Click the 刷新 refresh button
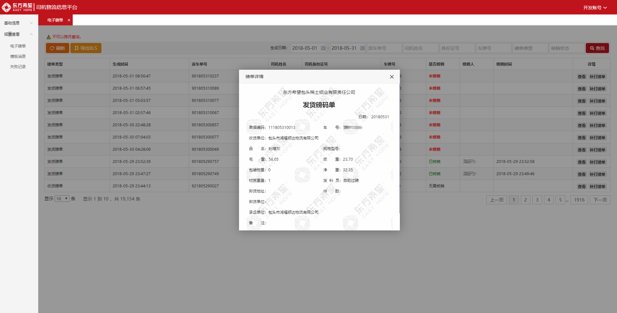The height and width of the screenshot is (313, 617). (x=58, y=48)
